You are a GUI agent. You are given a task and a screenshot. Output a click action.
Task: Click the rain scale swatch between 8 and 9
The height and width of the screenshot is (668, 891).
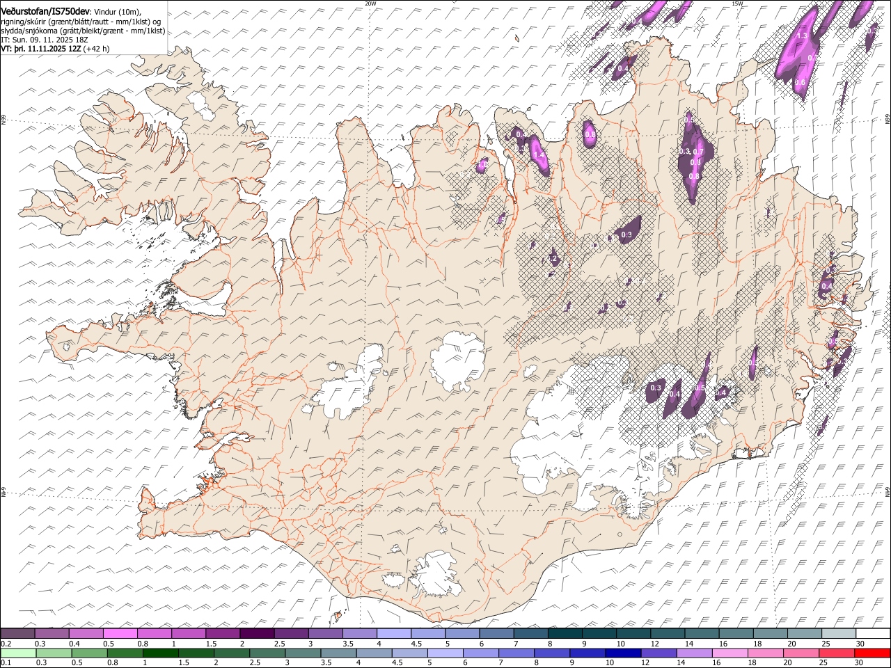551,653
